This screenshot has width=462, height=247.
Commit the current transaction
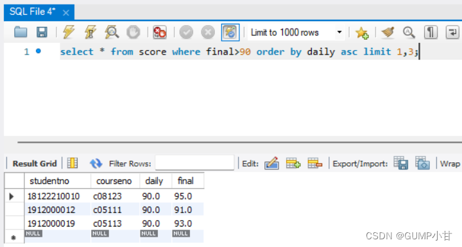(186, 32)
